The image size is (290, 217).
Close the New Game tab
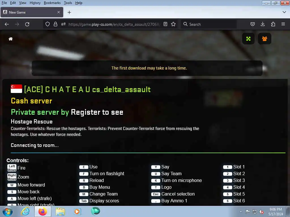[59, 12]
